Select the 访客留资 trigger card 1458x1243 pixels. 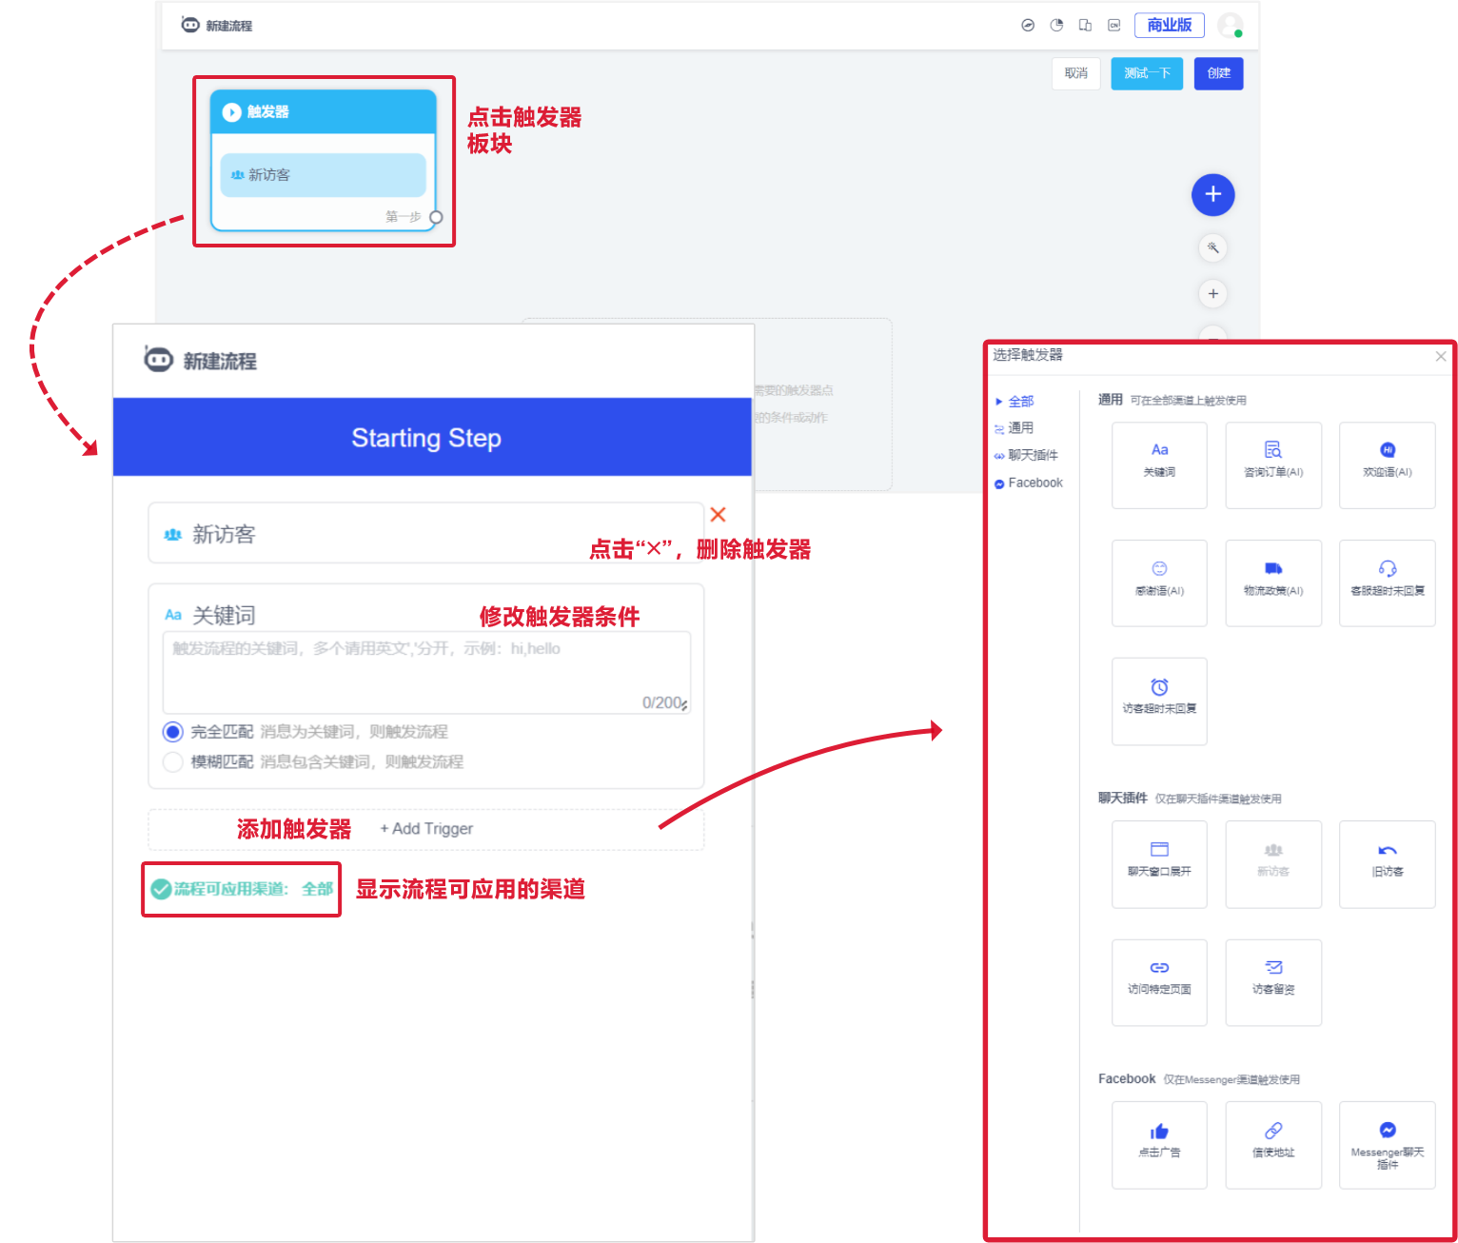pos(1273,983)
